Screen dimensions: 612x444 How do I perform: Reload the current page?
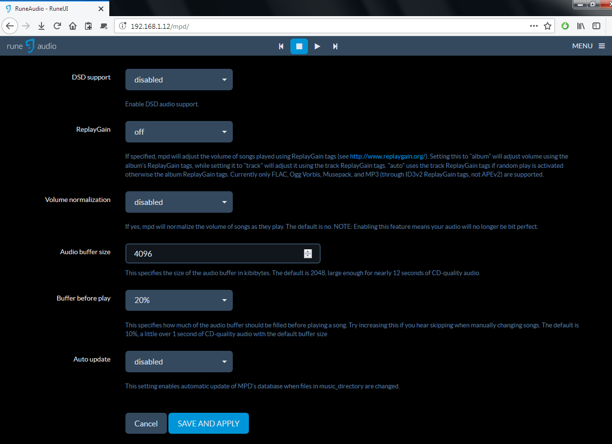(x=57, y=26)
